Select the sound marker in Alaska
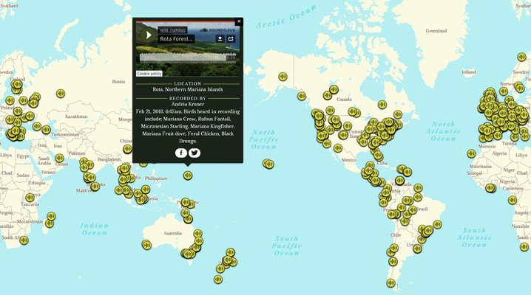 [283, 77]
